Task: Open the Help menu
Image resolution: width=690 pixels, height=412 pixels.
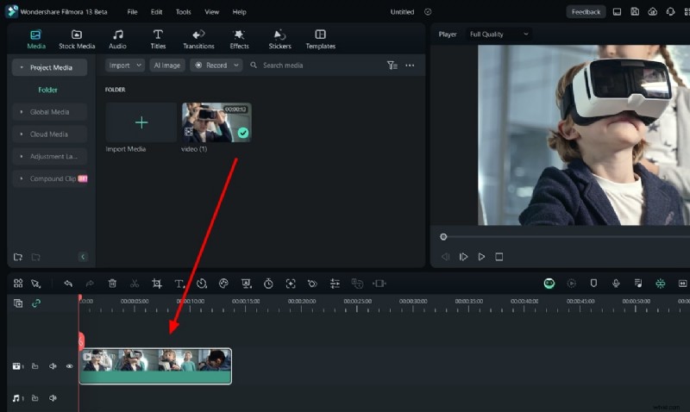Action: click(239, 12)
